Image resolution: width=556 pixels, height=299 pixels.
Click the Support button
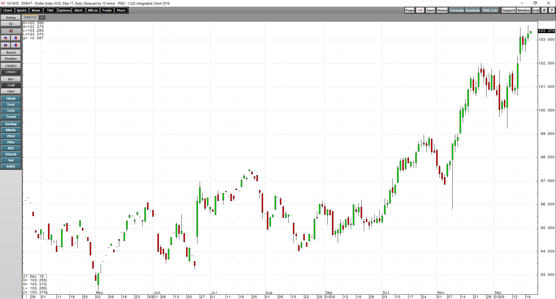point(509,10)
